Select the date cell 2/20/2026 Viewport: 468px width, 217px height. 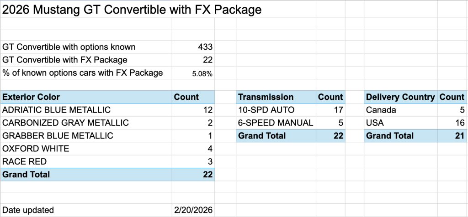[x=194, y=210]
